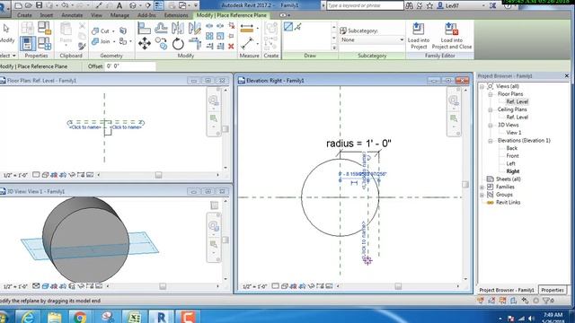Screen dimensions: 575x323
Task: Open the Insert ribbon tab
Action: 46,15
